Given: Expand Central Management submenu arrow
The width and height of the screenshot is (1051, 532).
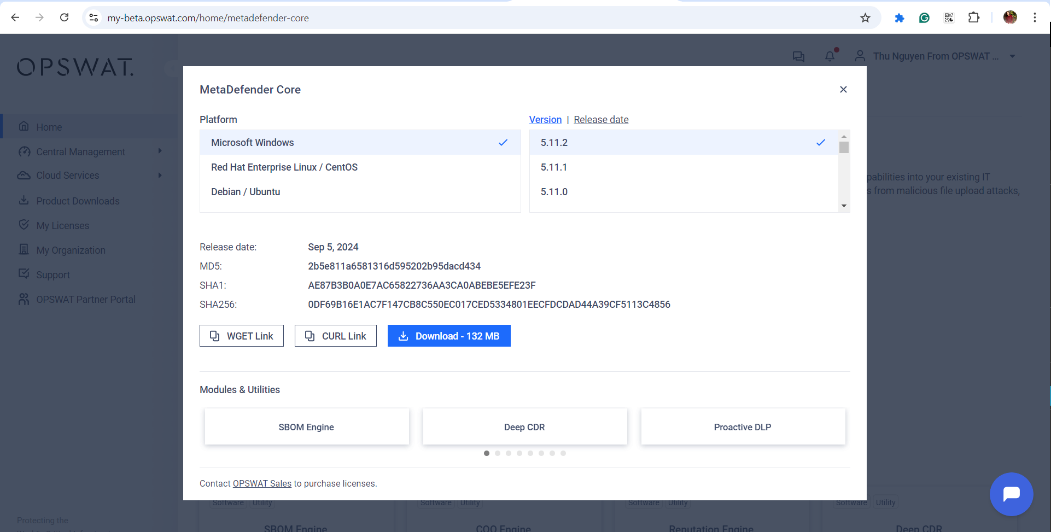Looking at the screenshot, I should click(160, 151).
